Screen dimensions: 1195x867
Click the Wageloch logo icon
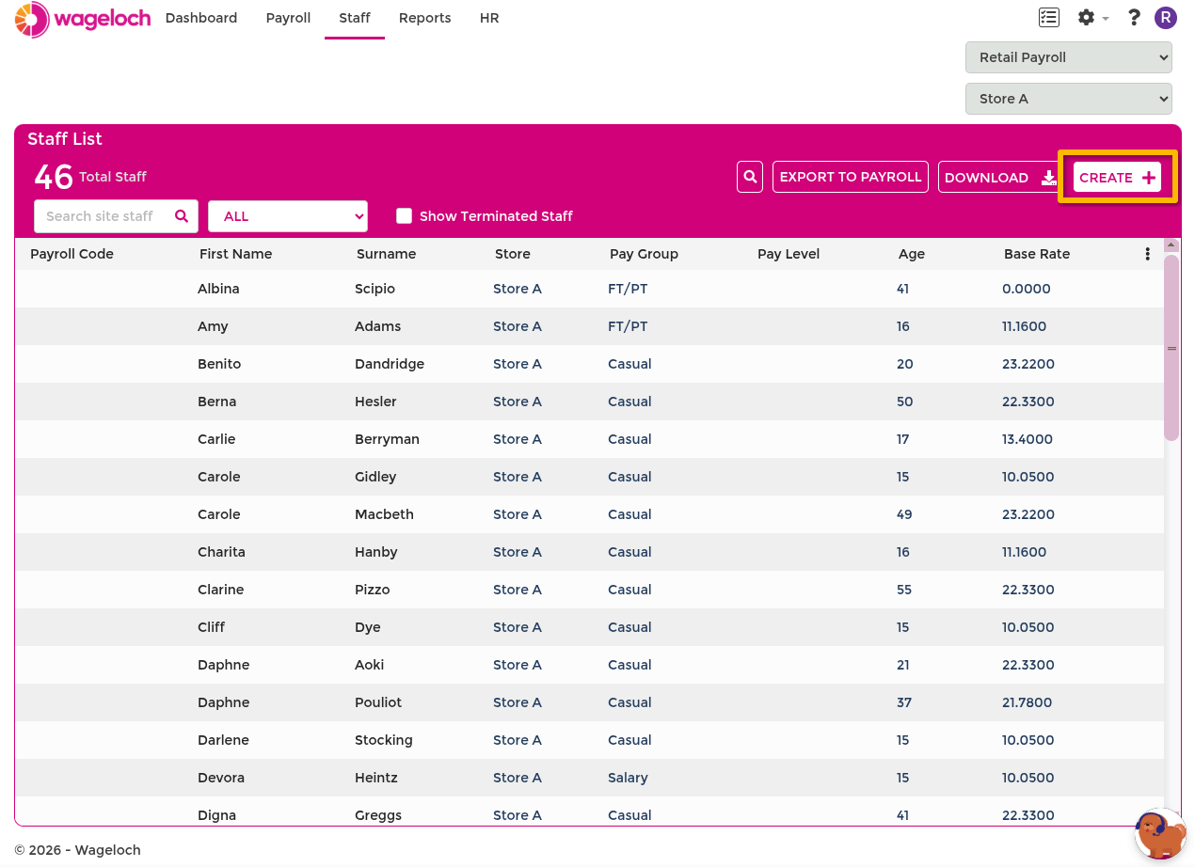click(x=30, y=19)
